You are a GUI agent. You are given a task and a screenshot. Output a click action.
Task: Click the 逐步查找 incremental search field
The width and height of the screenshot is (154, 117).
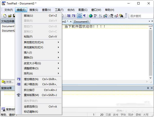point(141,16)
